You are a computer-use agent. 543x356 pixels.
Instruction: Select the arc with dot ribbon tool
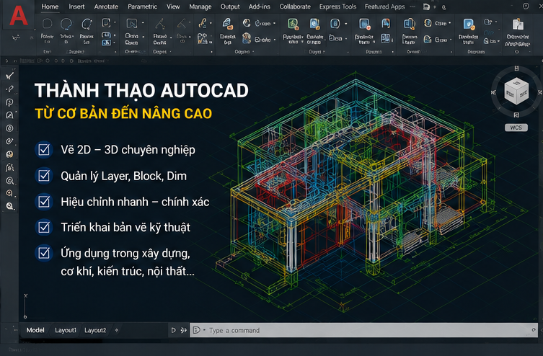(x=87, y=24)
